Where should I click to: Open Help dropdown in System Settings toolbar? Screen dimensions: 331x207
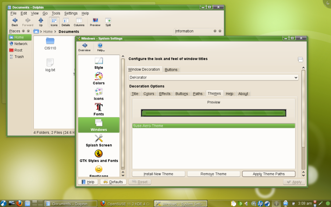pyautogui.click(x=101, y=47)
